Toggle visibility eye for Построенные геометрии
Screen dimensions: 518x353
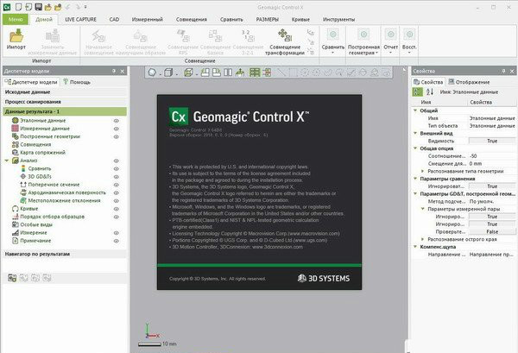(117, 136)
